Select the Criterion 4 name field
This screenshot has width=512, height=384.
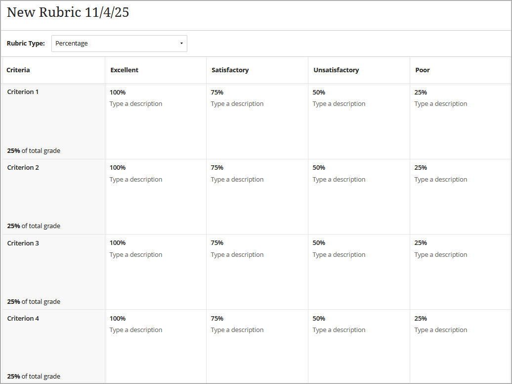pos(23,318)
